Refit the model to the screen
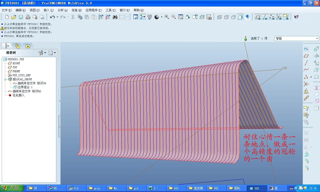 (181, 17)
